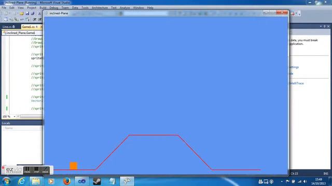Pin the IntelliTrace panel
The width and height of the screenshot is (332, 186).
[x=324, y=26]
